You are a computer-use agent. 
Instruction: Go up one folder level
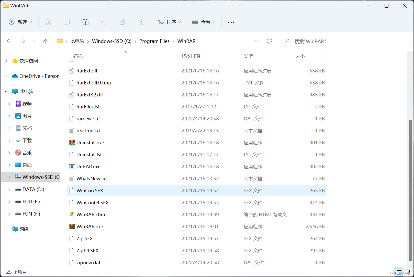pyautogui.click(x=46, y=41)
